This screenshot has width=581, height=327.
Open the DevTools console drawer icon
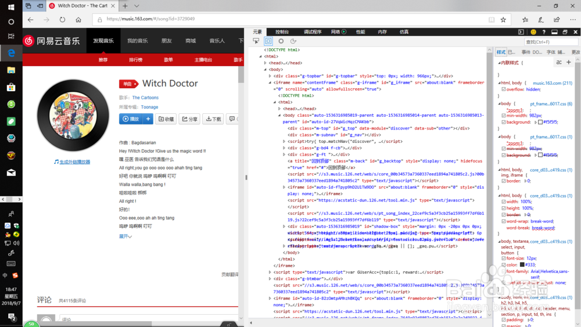[x=521, y=32]
